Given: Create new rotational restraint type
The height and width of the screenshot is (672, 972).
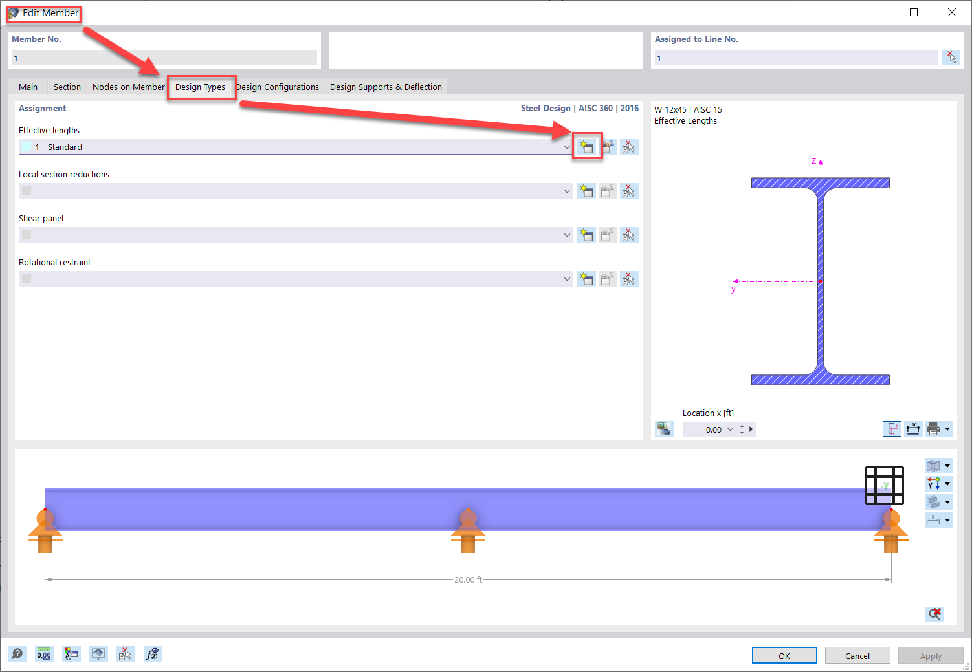Looking at the screenshot, I should 586,279.
